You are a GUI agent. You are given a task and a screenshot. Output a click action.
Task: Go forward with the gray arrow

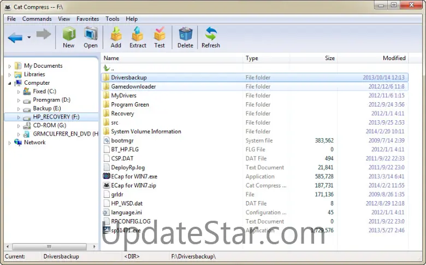pyautogui.click(x=44, y=34)
